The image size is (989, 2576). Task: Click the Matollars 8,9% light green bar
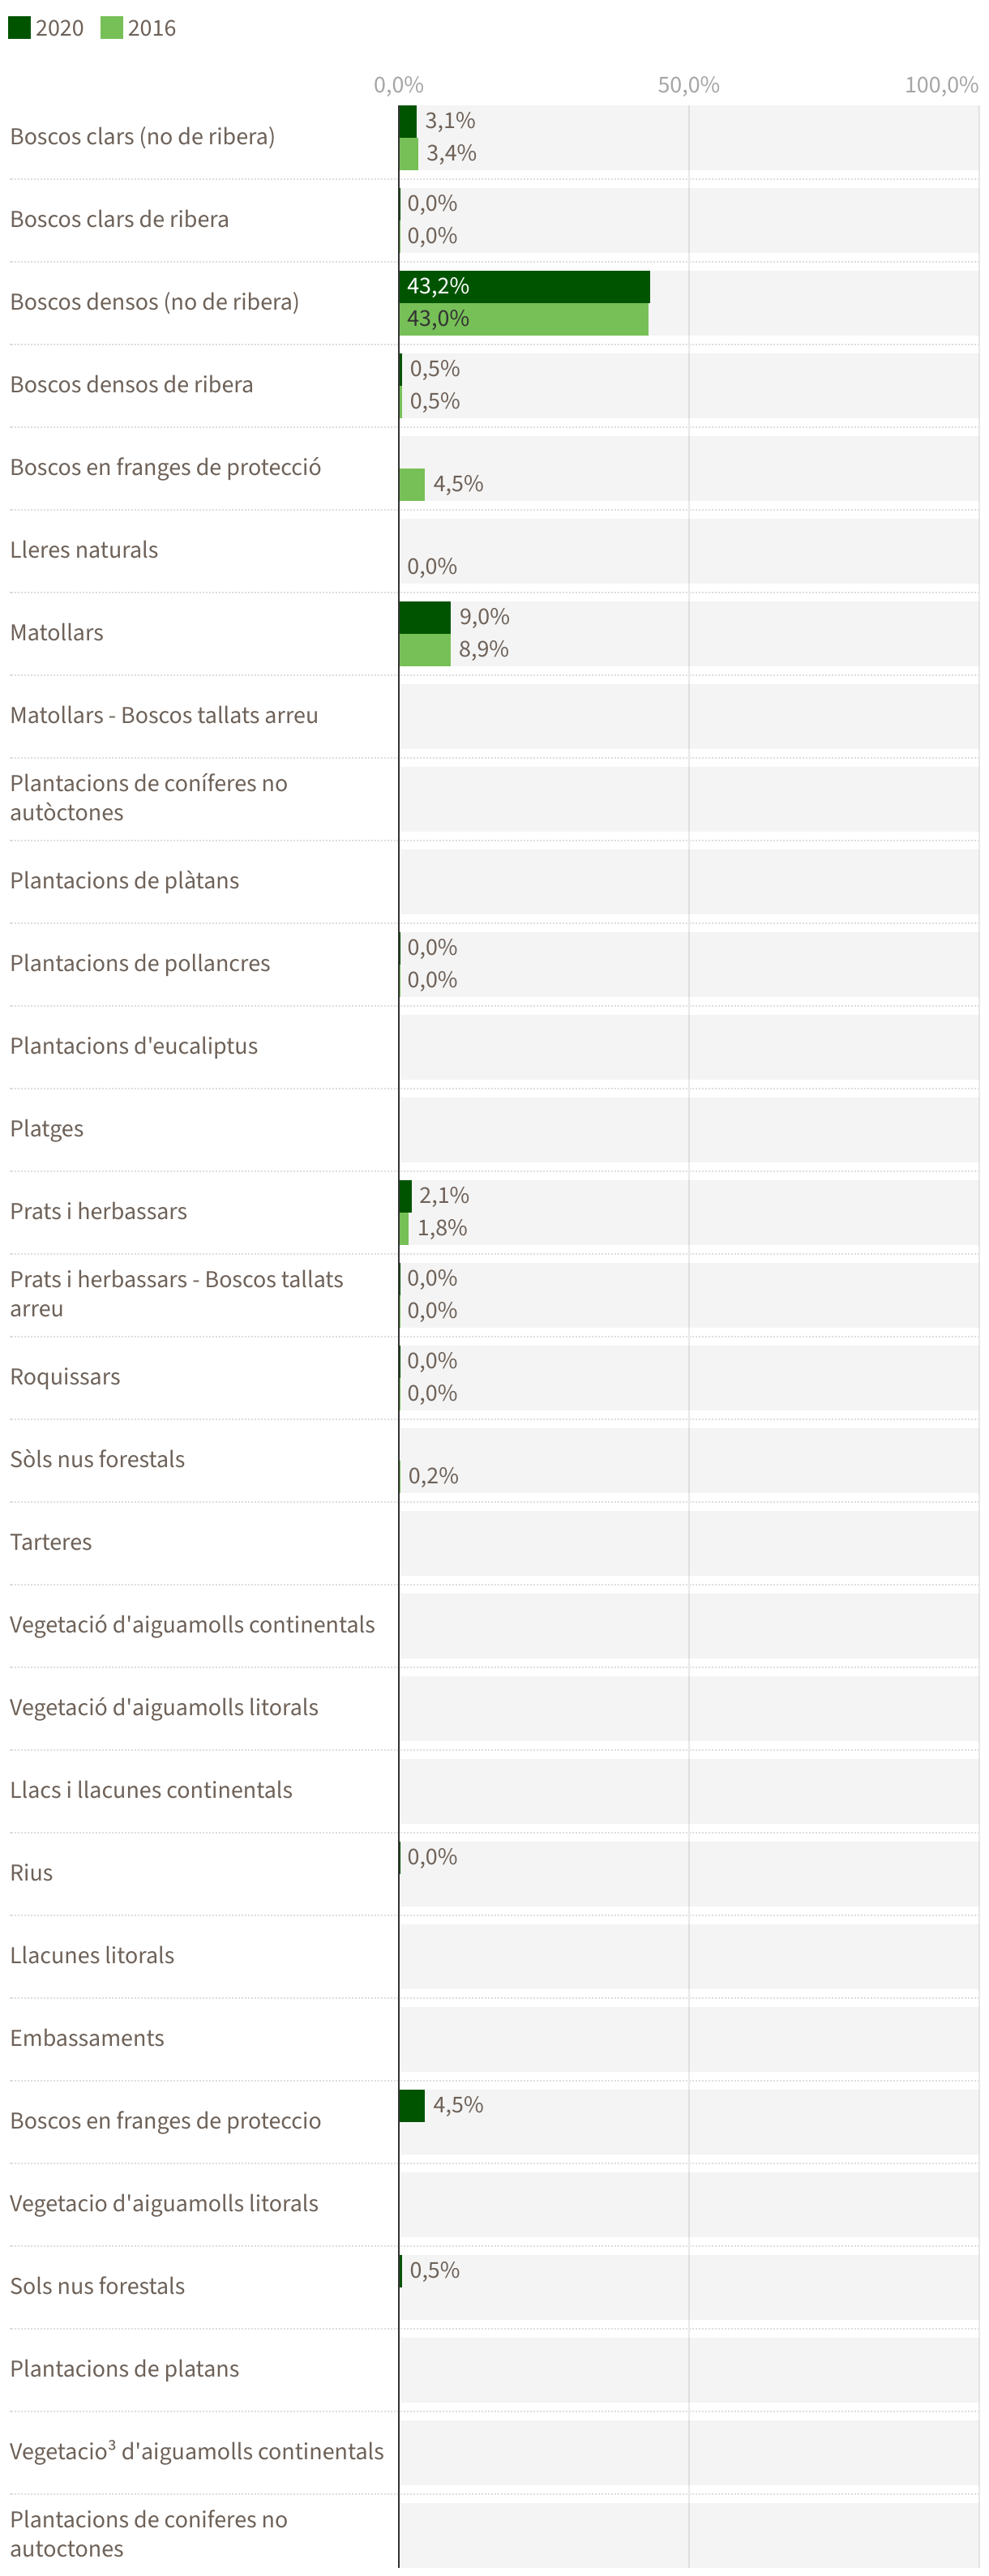click(424, 650)
